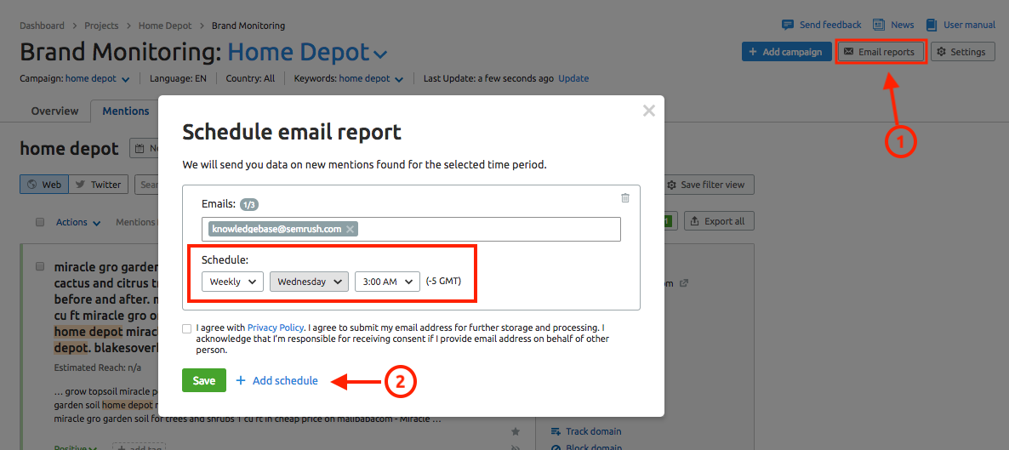
Task: Click Brand Monitoring in the breadcrumb
Action: point(248,26)
